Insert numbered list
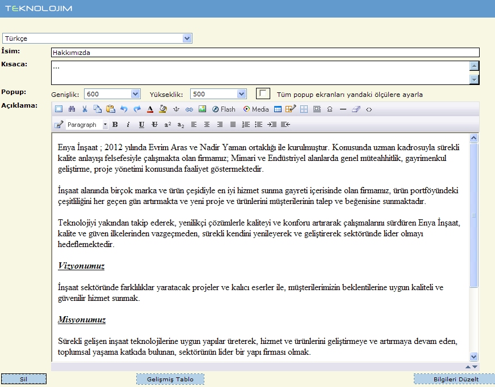495x387 pixels. pyautogui.click(x=246, y=125)
